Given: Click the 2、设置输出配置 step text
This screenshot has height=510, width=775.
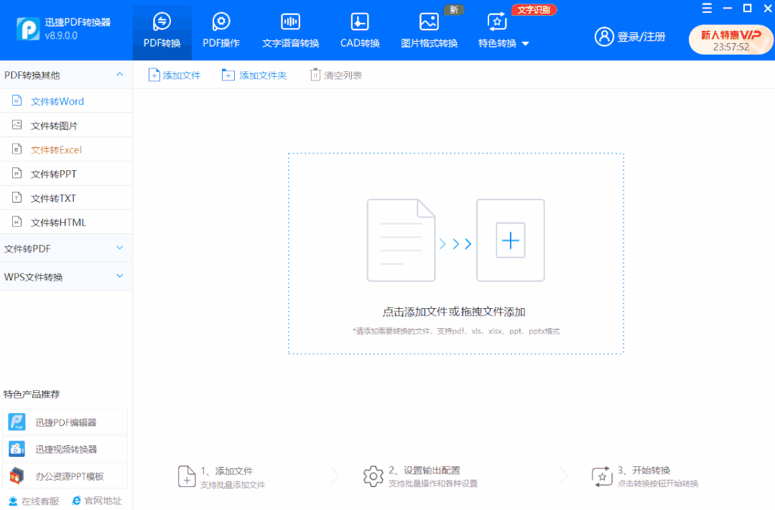Looking at the screenshot, I should 424,470.
